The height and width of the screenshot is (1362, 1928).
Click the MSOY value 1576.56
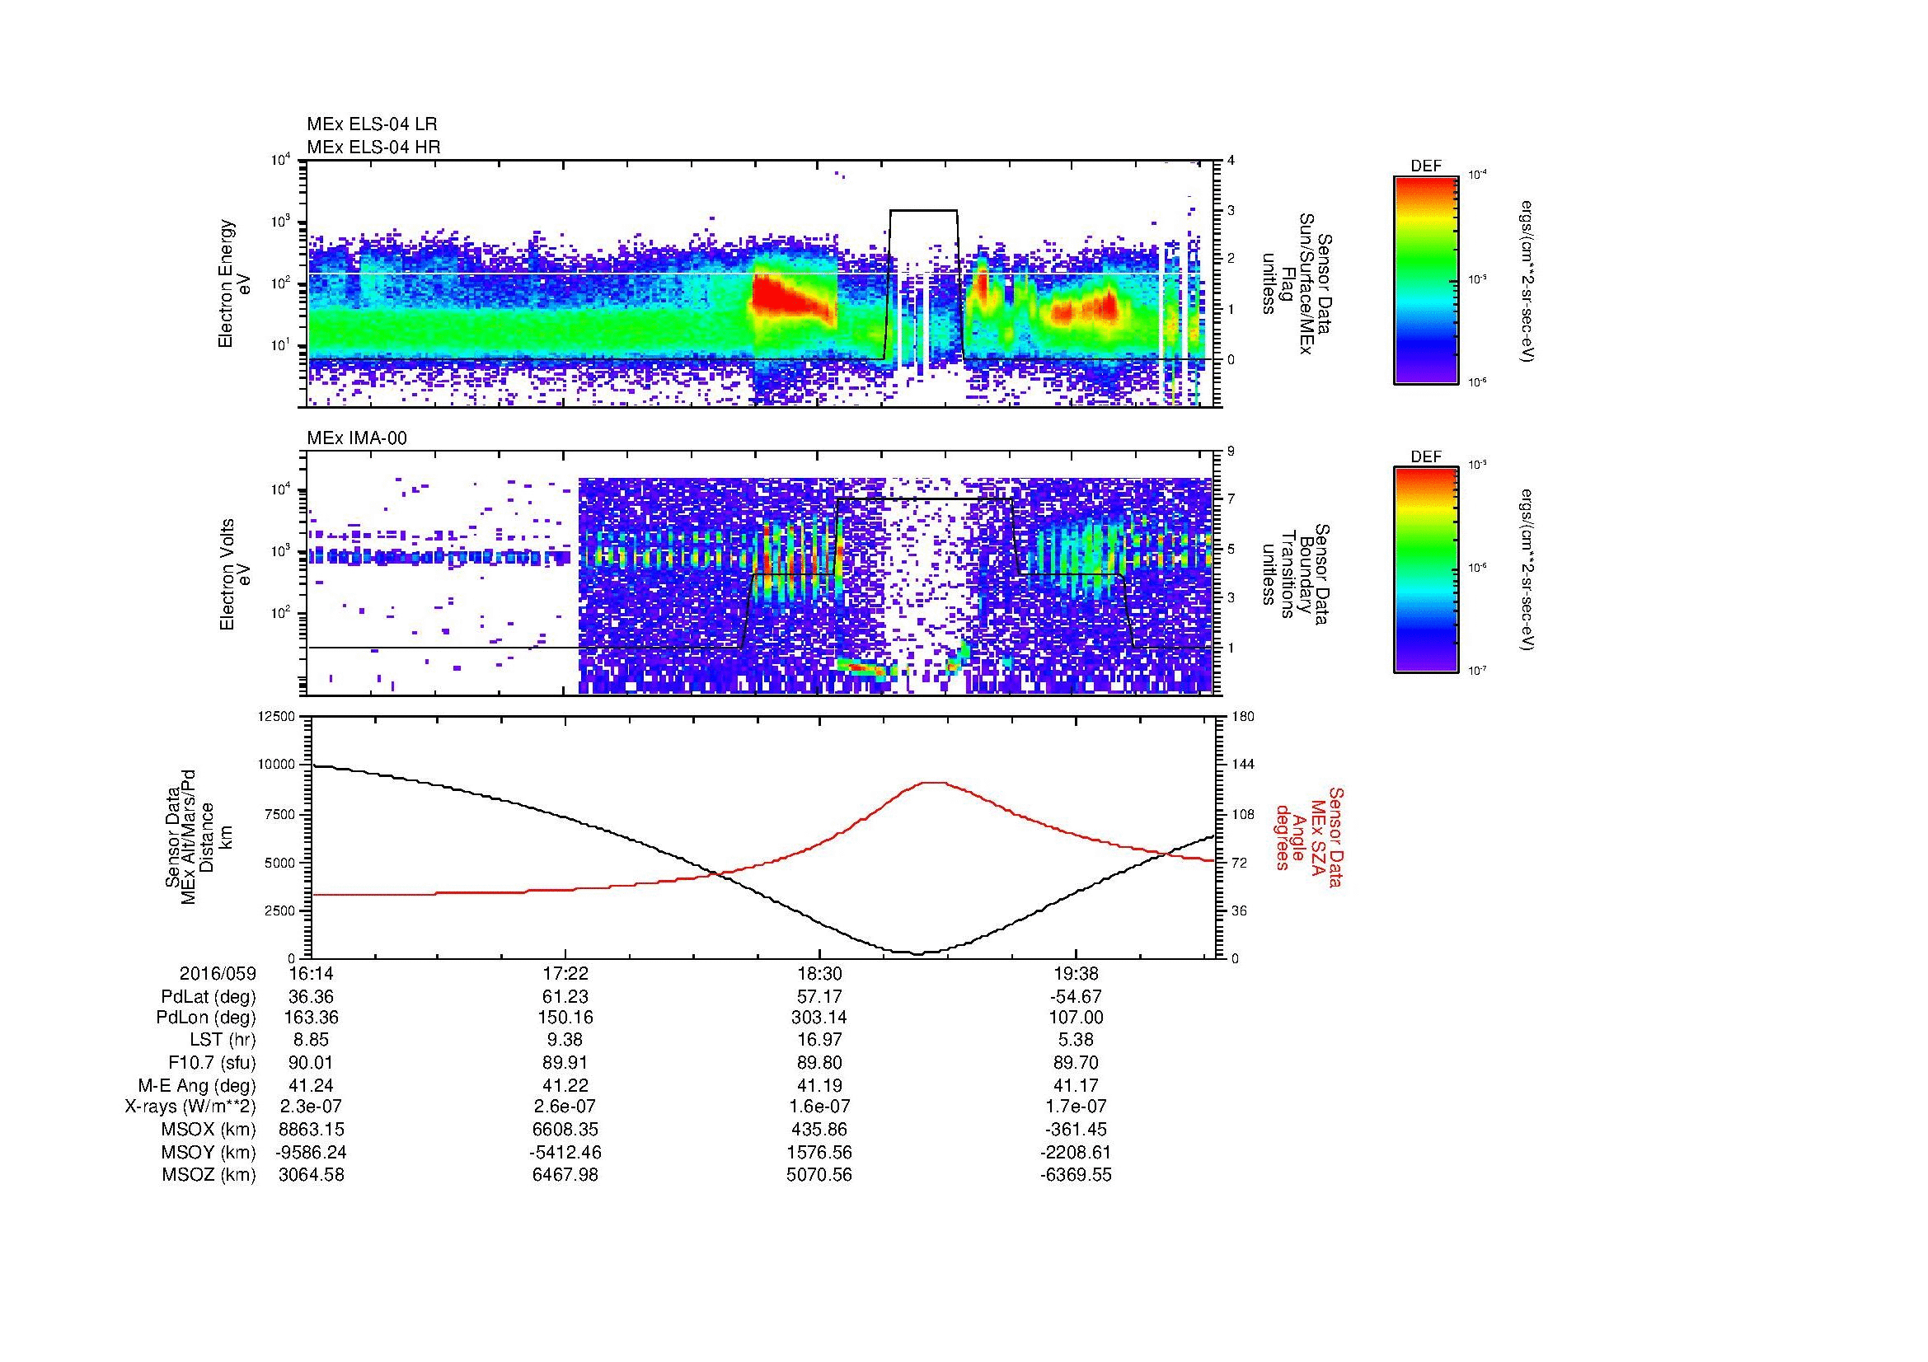click(x=819, y=1152)
